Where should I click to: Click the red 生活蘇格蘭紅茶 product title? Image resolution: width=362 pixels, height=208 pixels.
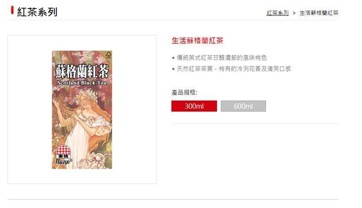[197, 41]
